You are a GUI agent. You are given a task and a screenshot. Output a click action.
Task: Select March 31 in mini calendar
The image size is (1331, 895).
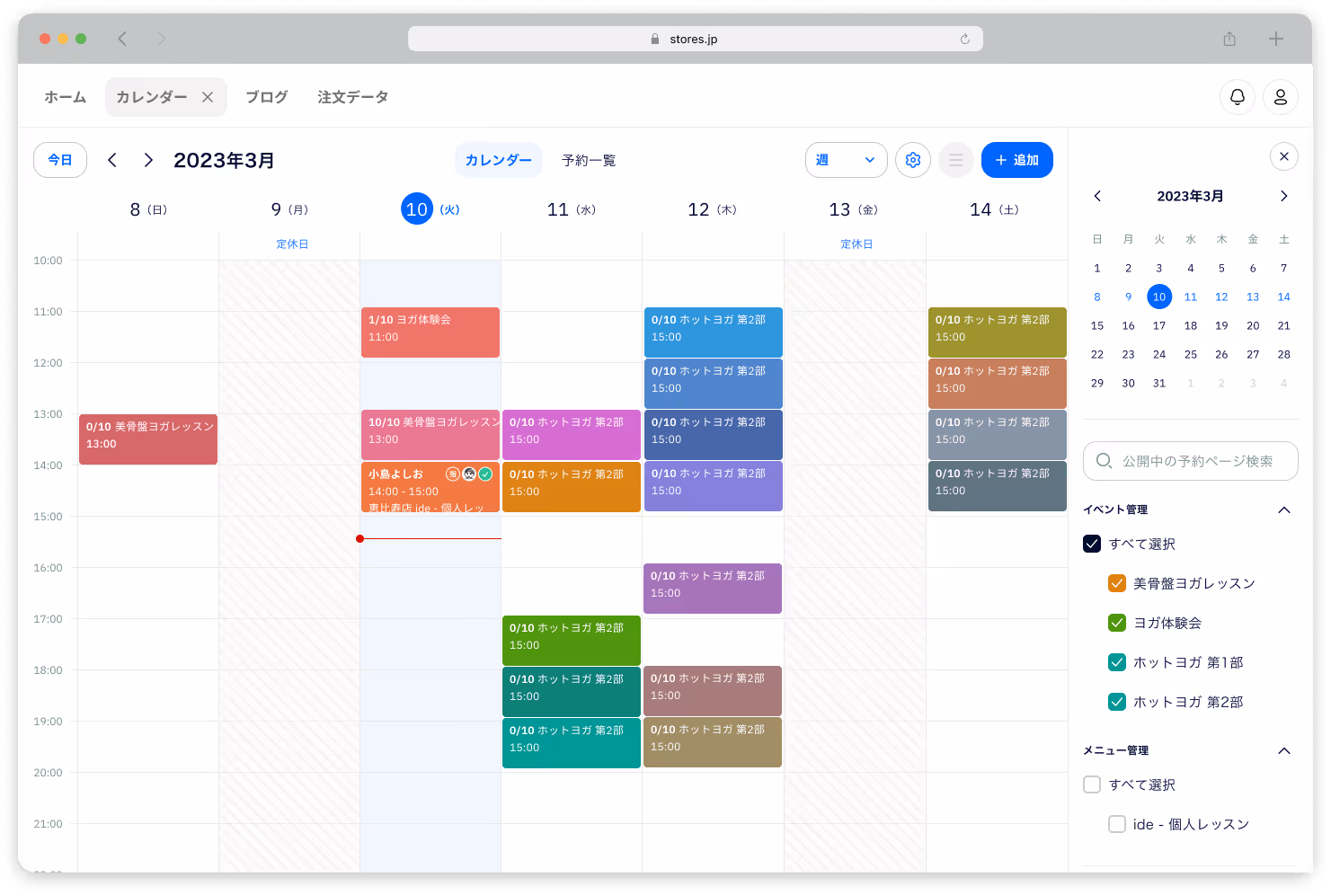pyautogui.click(x=1159, y=383)
